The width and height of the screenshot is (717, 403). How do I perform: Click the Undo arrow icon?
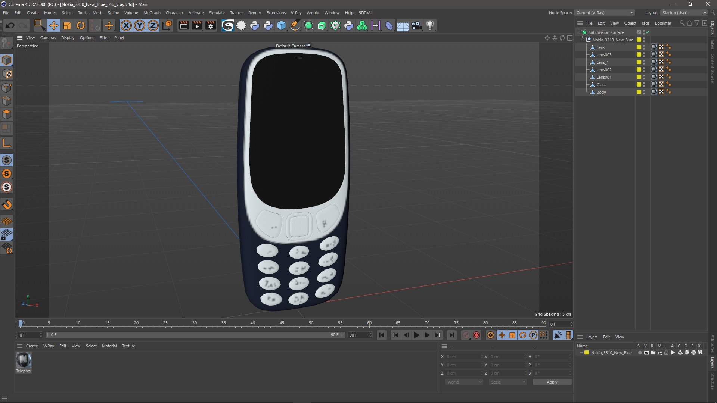point(10,25)
